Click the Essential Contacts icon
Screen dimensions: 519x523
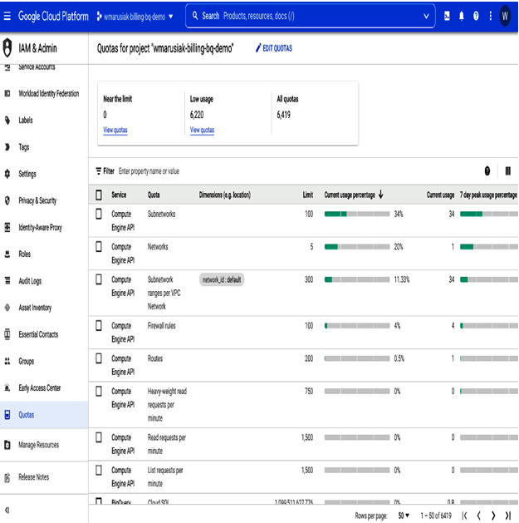click(7, 334)
